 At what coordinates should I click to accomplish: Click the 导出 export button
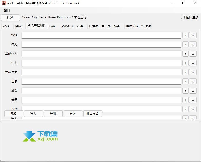click(53, 114)
